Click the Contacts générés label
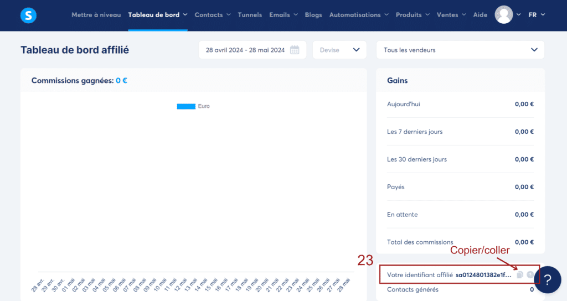Screen dimensions: 567x301 413,289
